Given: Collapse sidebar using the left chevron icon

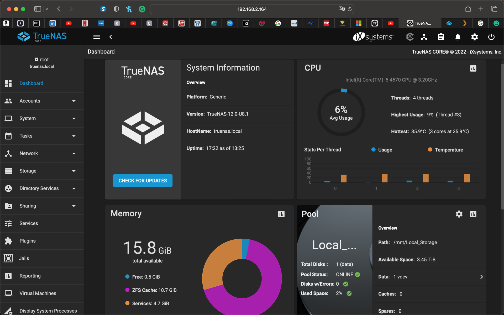Looking at the screenshot, I should tap(111, 37).
